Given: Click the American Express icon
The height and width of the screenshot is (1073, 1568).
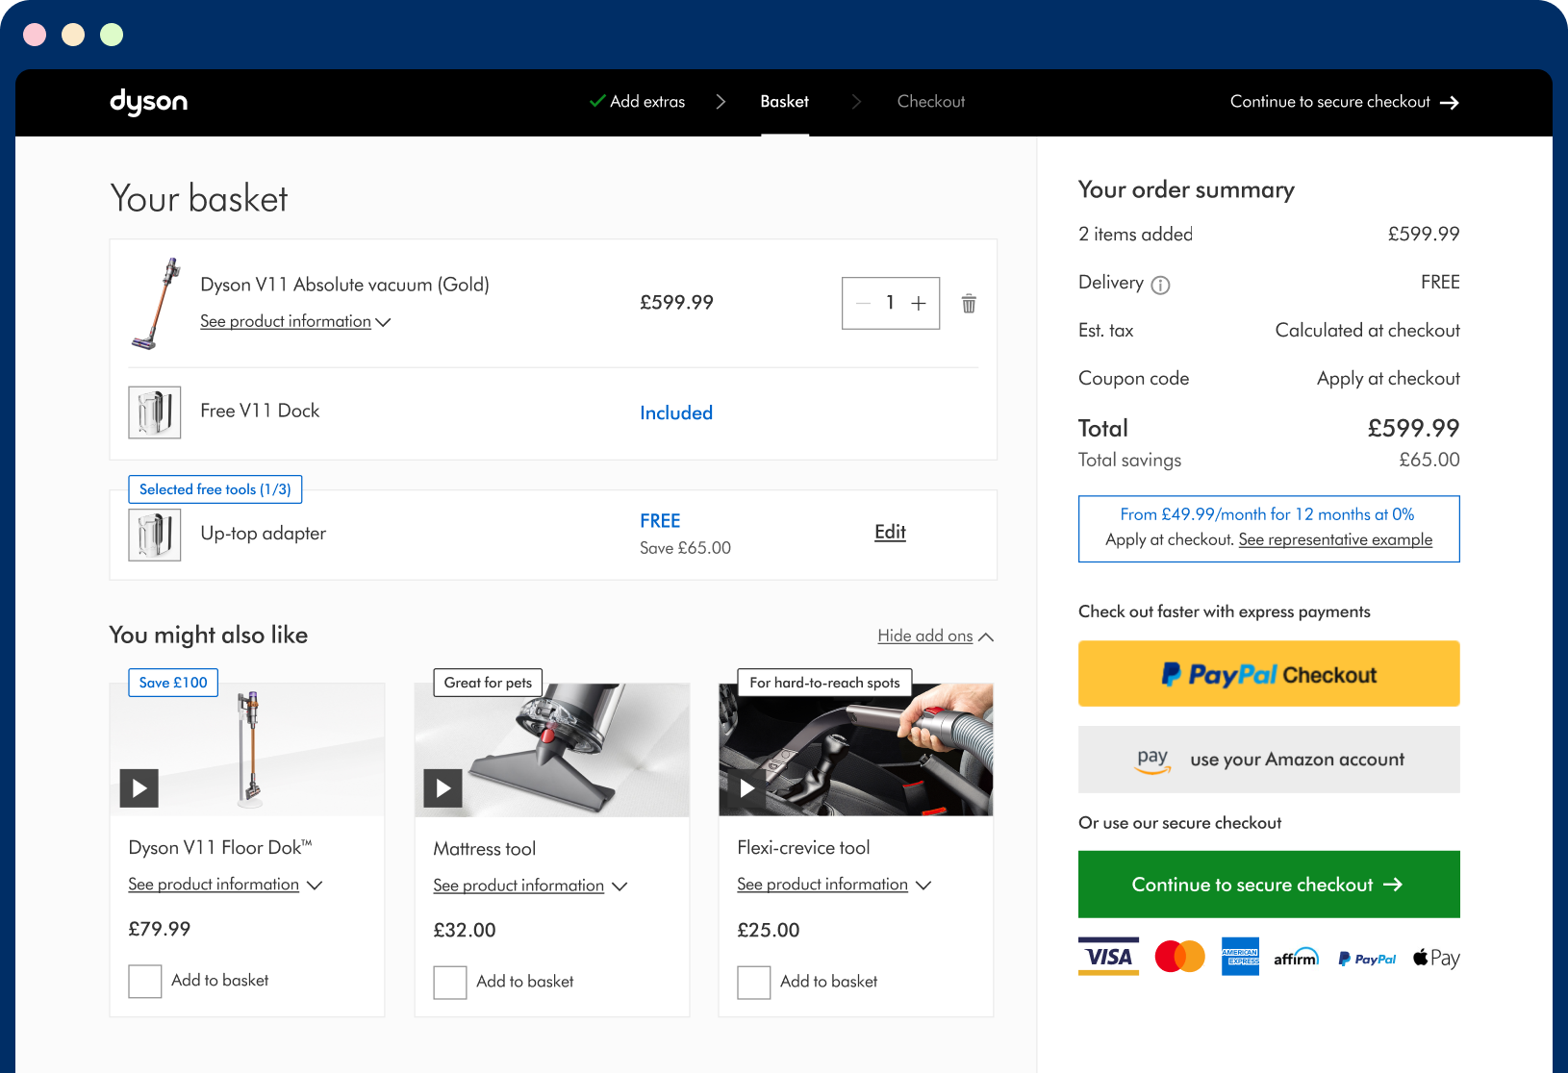Looking at the screenshot, I should (x=1240, y=957).
